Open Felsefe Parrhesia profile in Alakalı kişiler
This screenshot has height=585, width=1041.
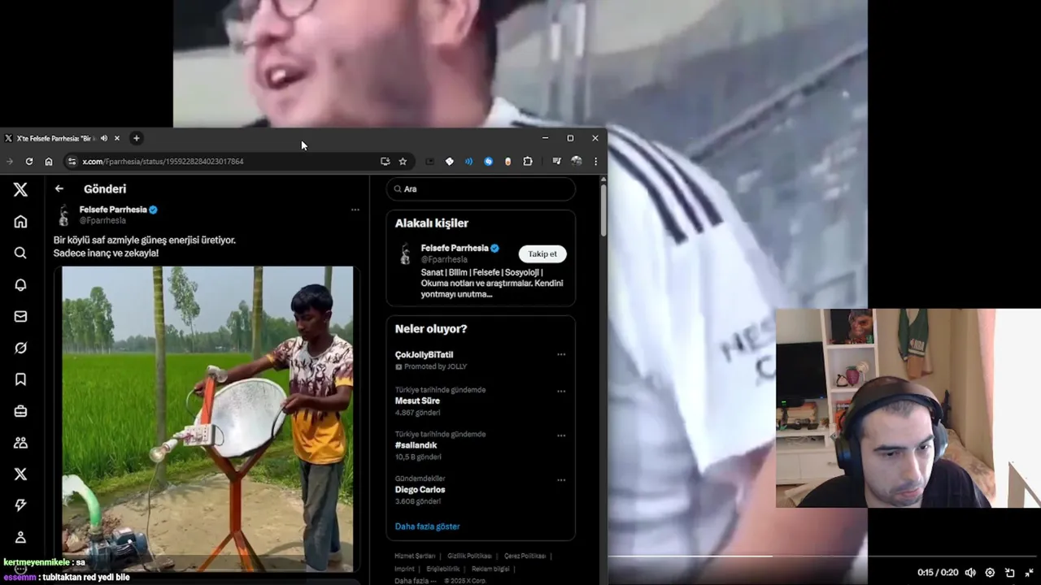[x=454, y=248]
